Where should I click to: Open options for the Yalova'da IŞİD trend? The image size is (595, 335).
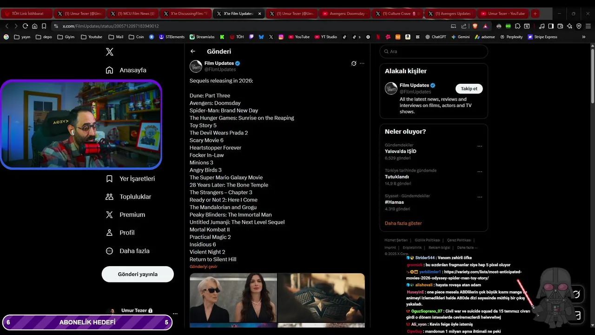(480, 146)
